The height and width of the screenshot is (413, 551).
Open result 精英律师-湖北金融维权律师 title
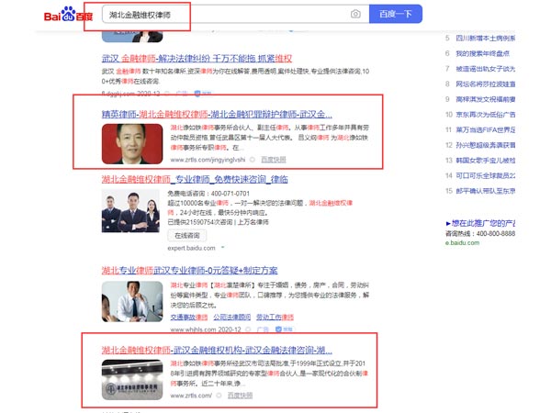tap(216, 112)
